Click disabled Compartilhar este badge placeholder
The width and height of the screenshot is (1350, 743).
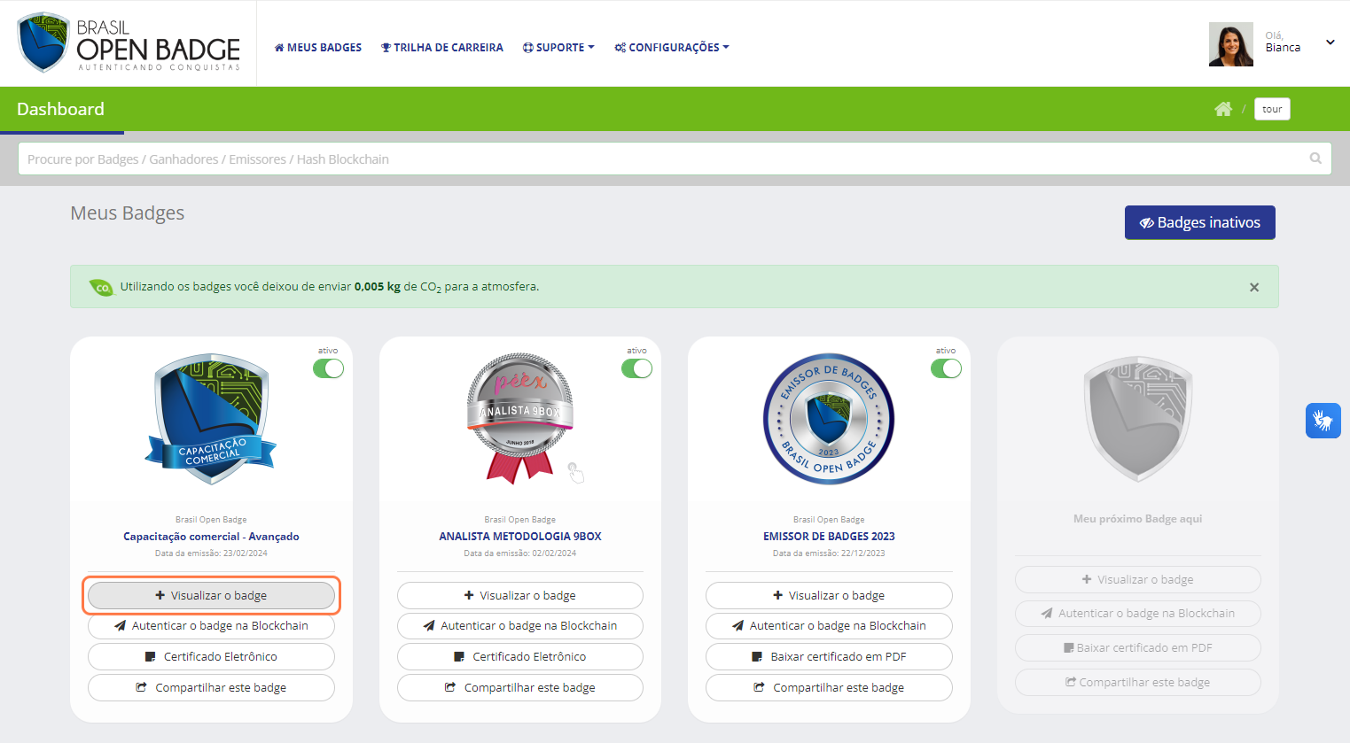pyautogui.click(x=1138, y=682)
